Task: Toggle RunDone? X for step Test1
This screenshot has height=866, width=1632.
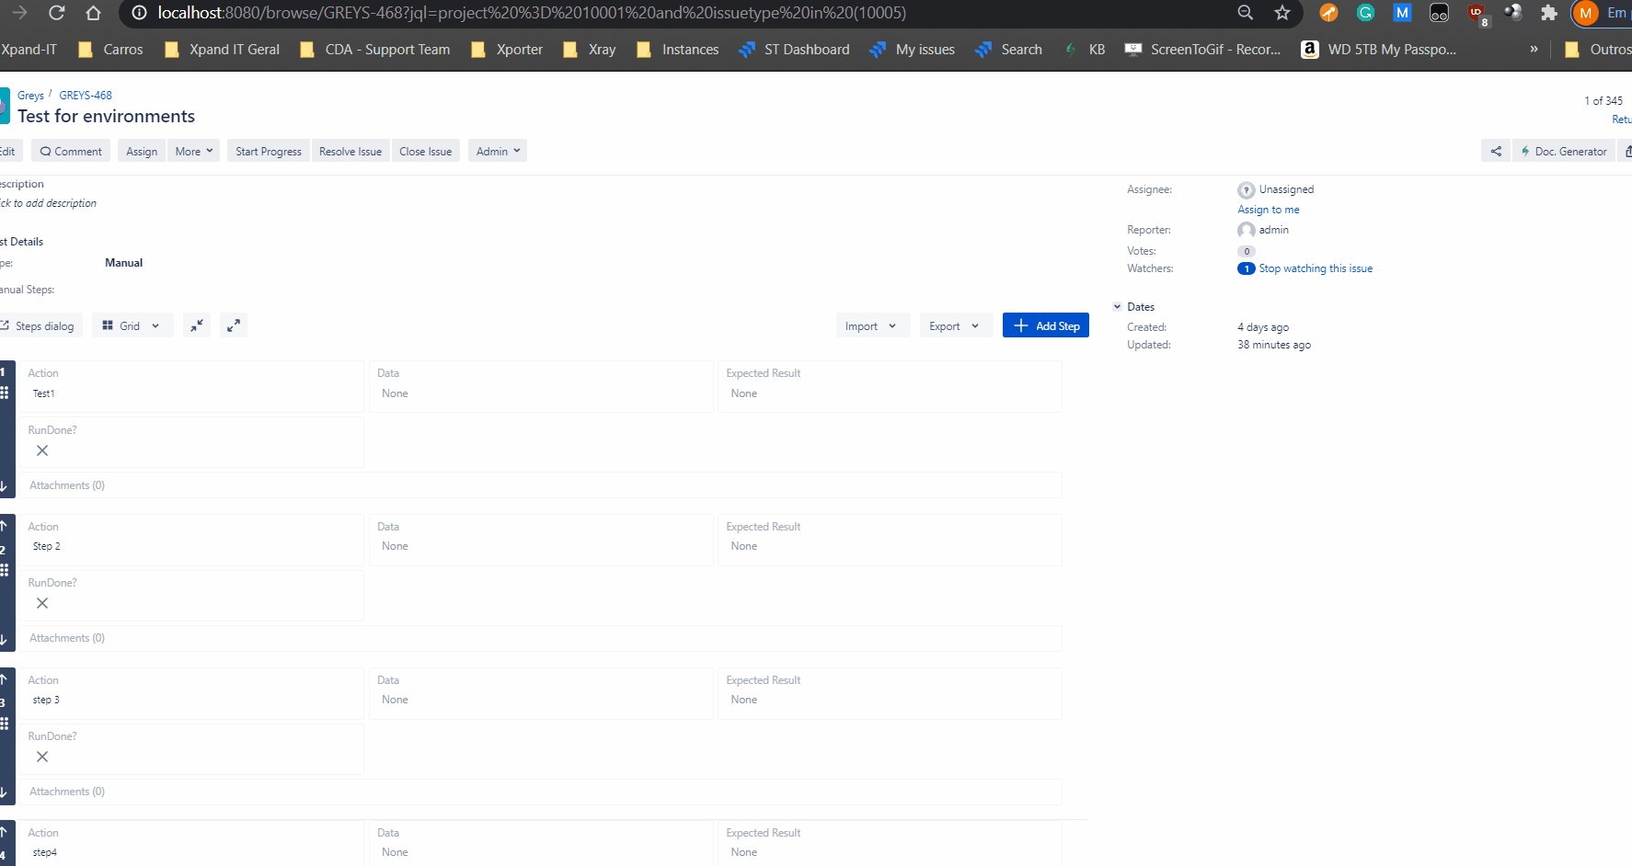Action: (42, 450)
